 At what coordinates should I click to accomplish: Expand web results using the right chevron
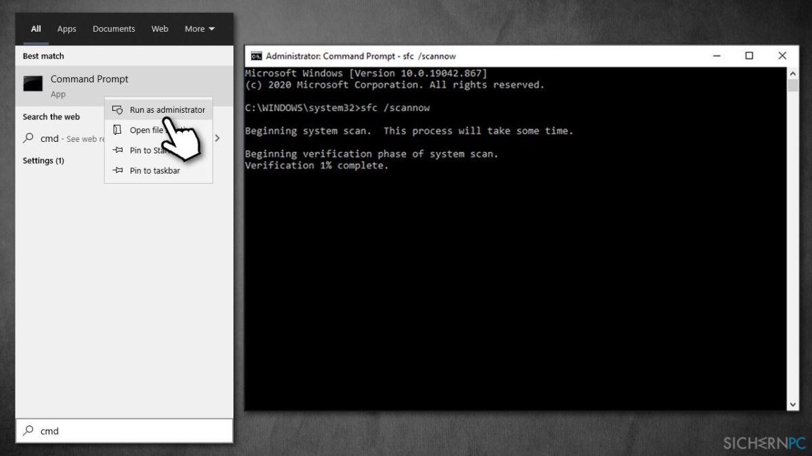coord(217,136)
